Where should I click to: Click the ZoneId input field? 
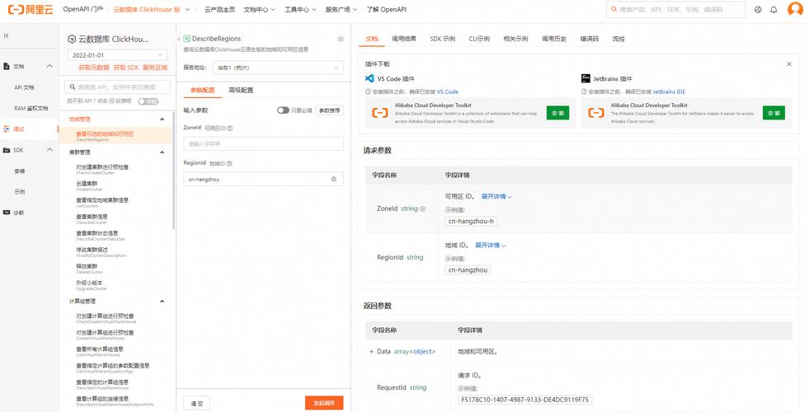[263, 144]
